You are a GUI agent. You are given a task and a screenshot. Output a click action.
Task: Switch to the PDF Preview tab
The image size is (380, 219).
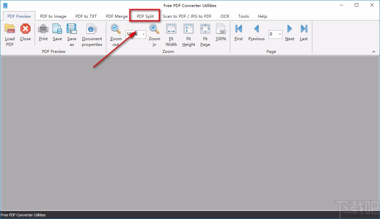pyautogui.click(x=19, y=16)
